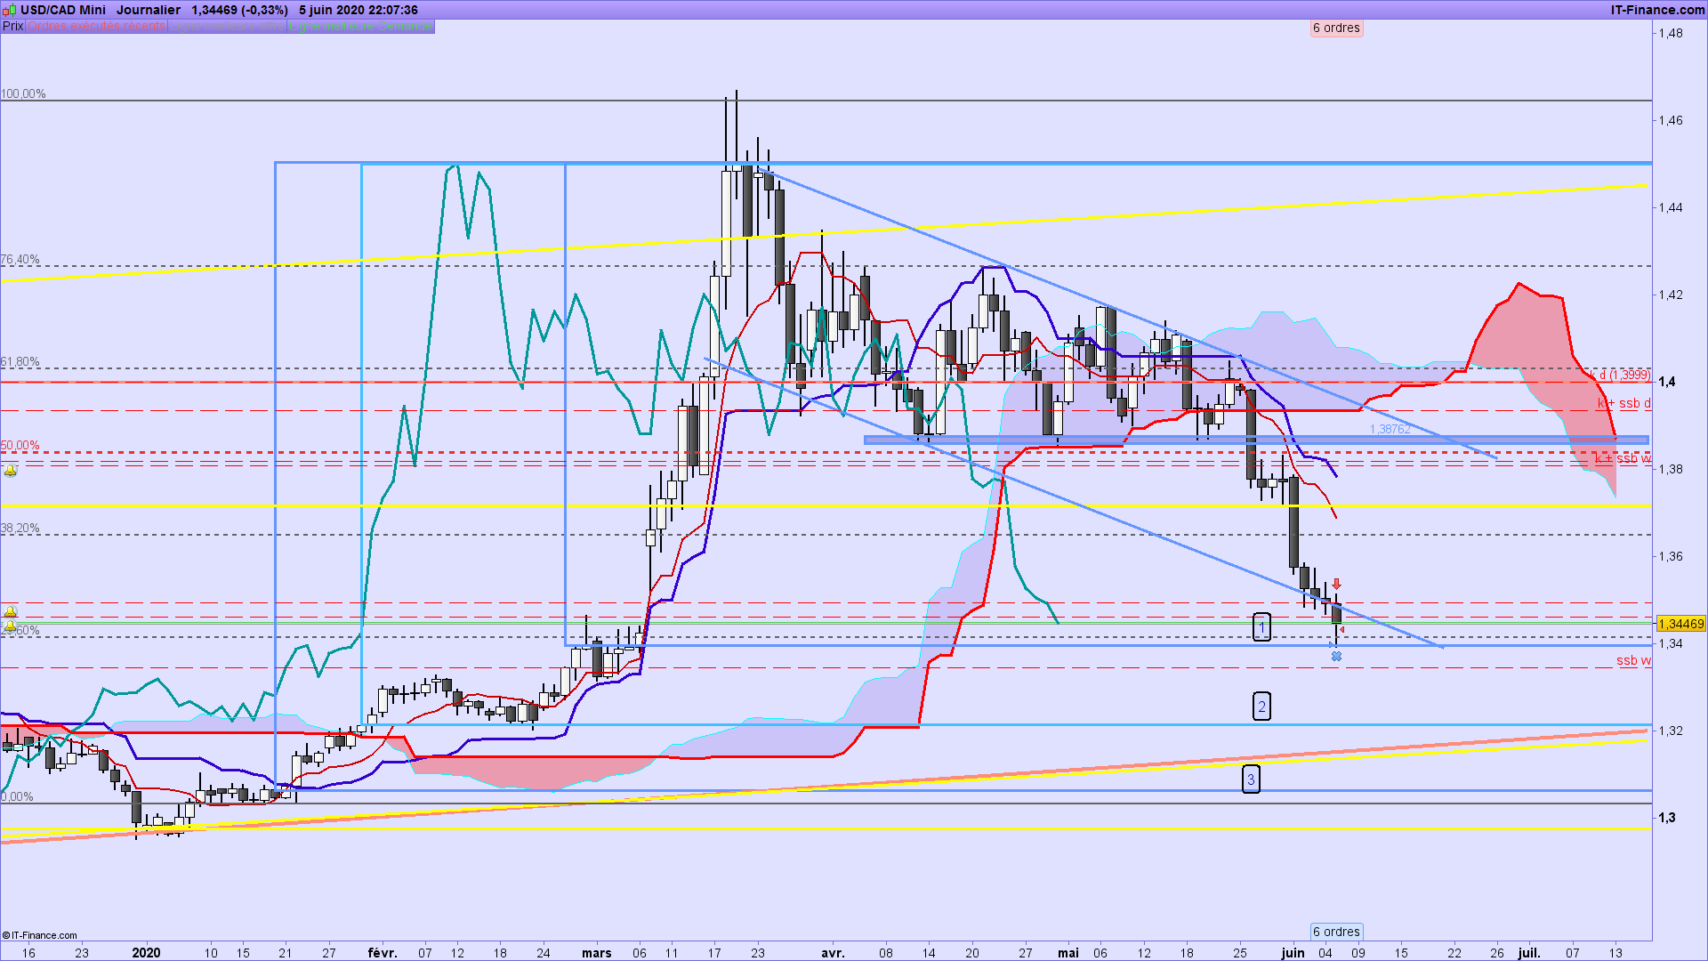Toggle the 'Ordres exécutés récents' legend item
This screenshot has width=1708, height=961.
click(96, 26)
